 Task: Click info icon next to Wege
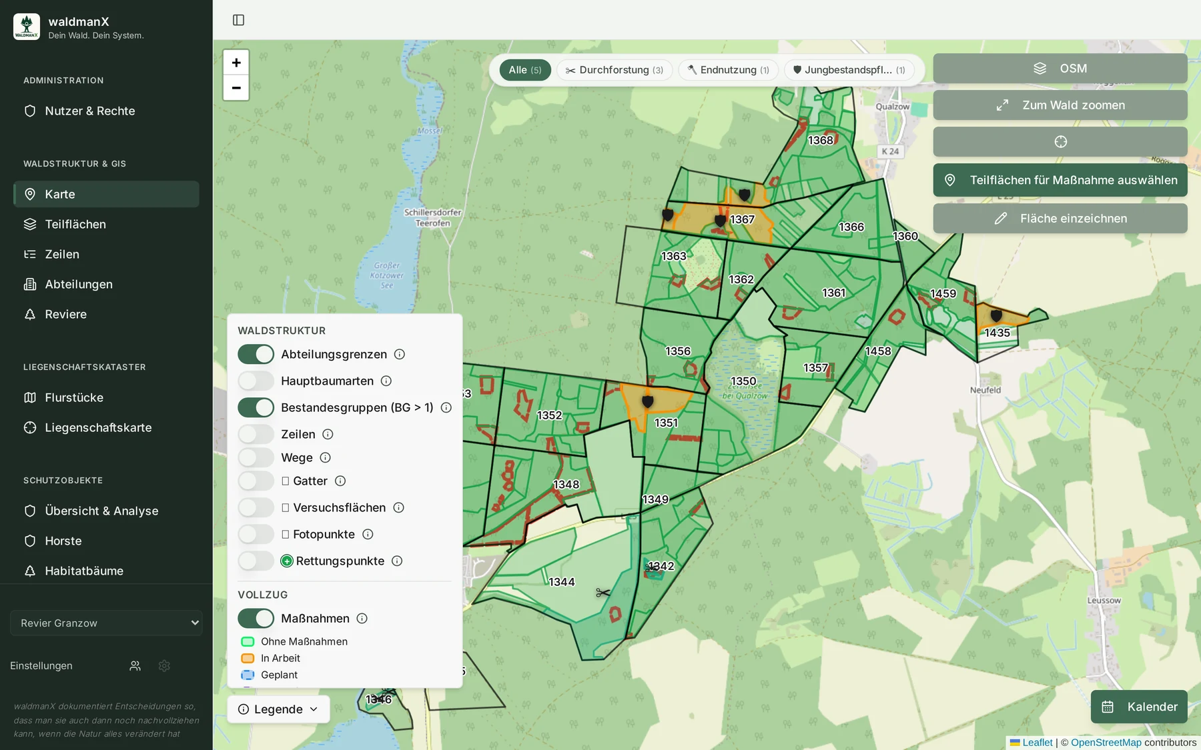pos(326,457)
